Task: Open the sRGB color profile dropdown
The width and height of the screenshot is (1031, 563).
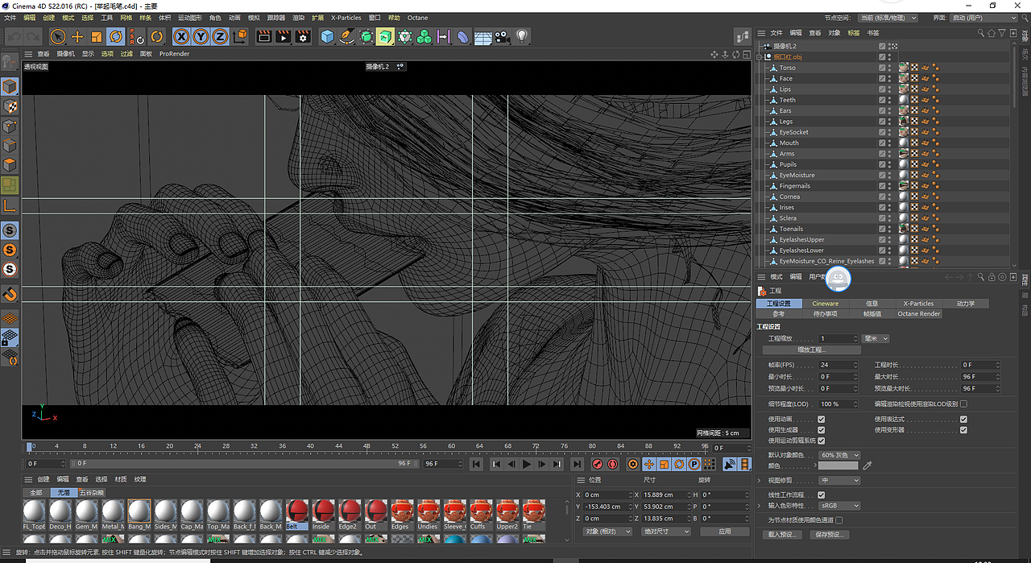Action: [x=839, y=506]
